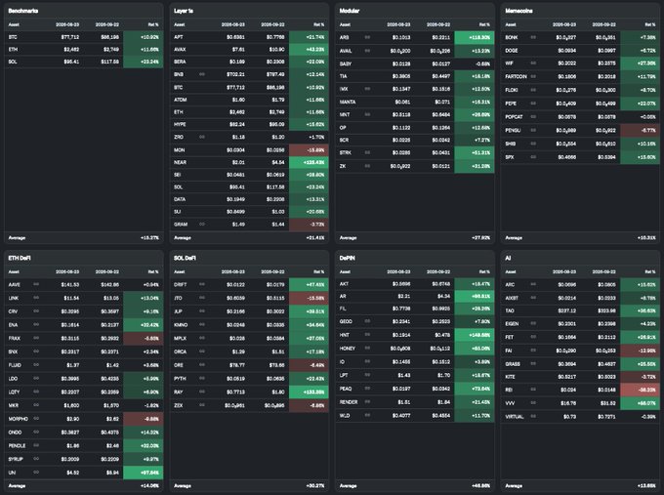The width and height of the screenshot is (664, 495).
Task: Click the AKT asset name
Action: [344, 284]
